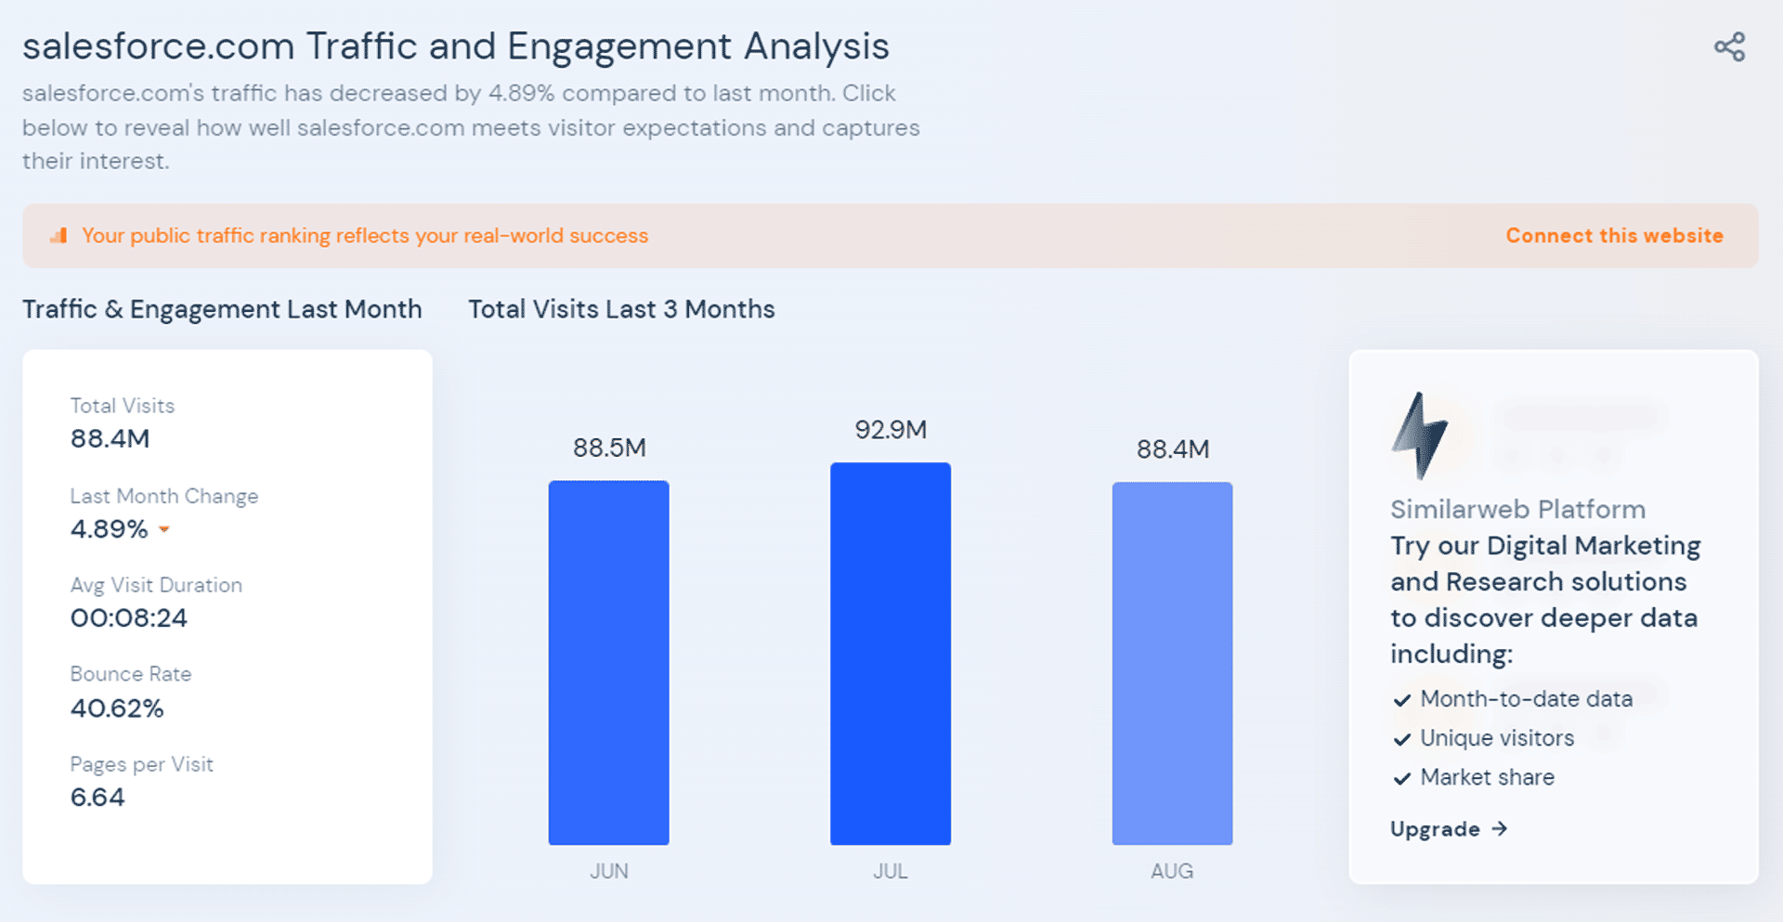Screen dimensions: 1783x922
Task: Click the checkmark next to Month-to-date data
Action: click(x=1402, y=700)
